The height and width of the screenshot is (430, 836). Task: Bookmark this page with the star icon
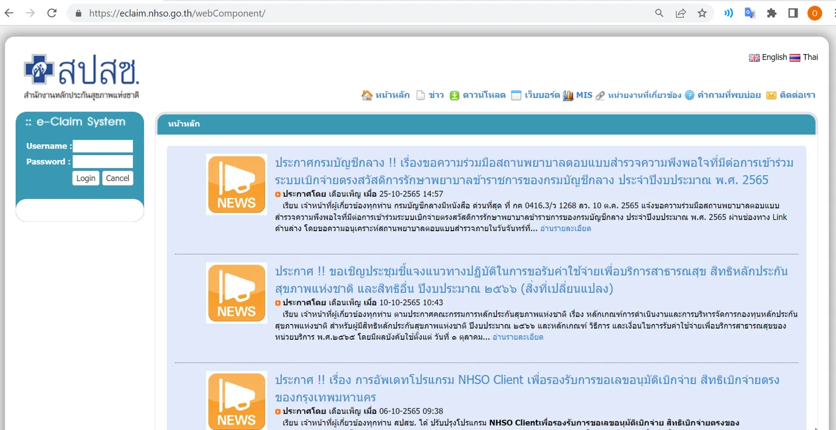pos(702,13)
